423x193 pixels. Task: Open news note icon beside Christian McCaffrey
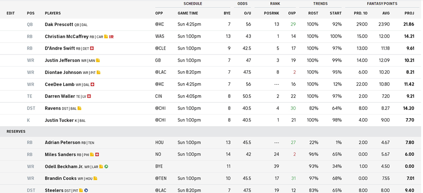(x=106, y=36)
